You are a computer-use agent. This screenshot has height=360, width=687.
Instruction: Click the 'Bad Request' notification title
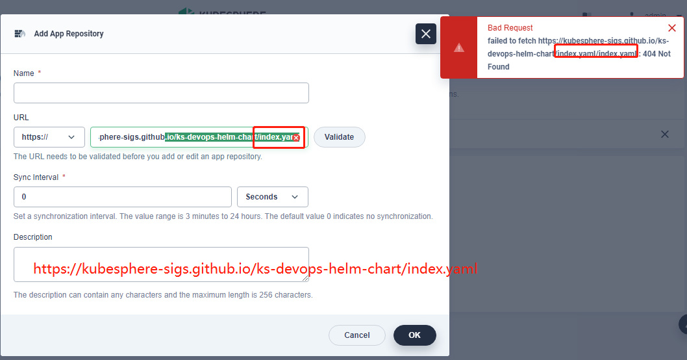click(x=510, y=28)
